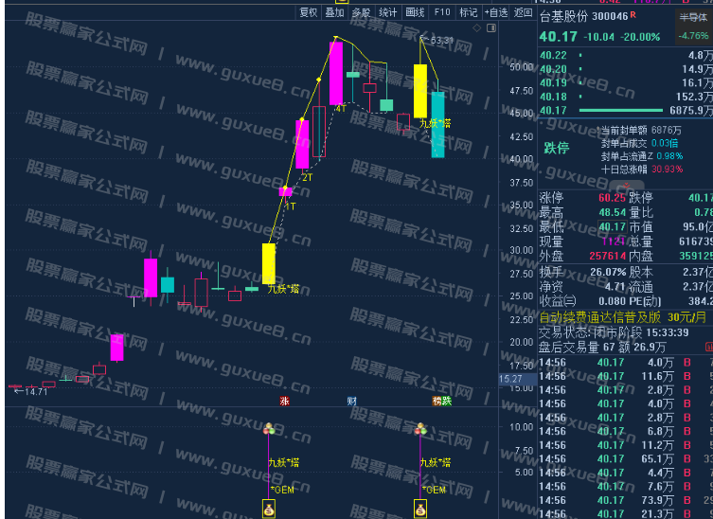Click the *GEM label under first signal
Screen dimensions: 713x519
click(x=282, y=490)
